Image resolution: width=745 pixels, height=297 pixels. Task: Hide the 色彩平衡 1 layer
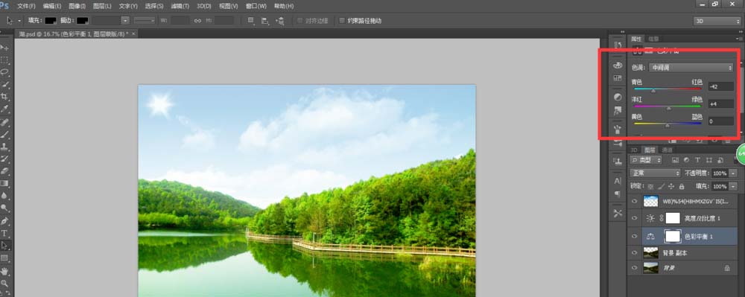pyautogui.click(x=633, y=236)
